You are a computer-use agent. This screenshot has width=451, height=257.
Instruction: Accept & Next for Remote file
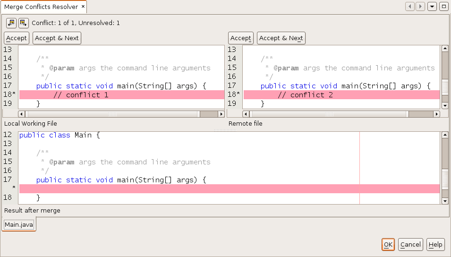281,38
